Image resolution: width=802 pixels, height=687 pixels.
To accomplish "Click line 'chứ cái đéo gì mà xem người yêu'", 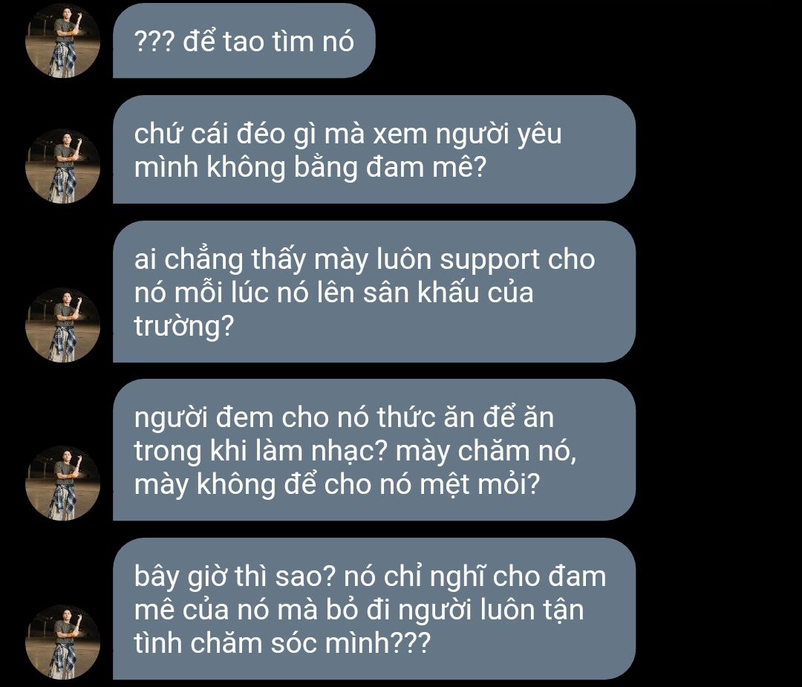I will click(x=348, y=135).
